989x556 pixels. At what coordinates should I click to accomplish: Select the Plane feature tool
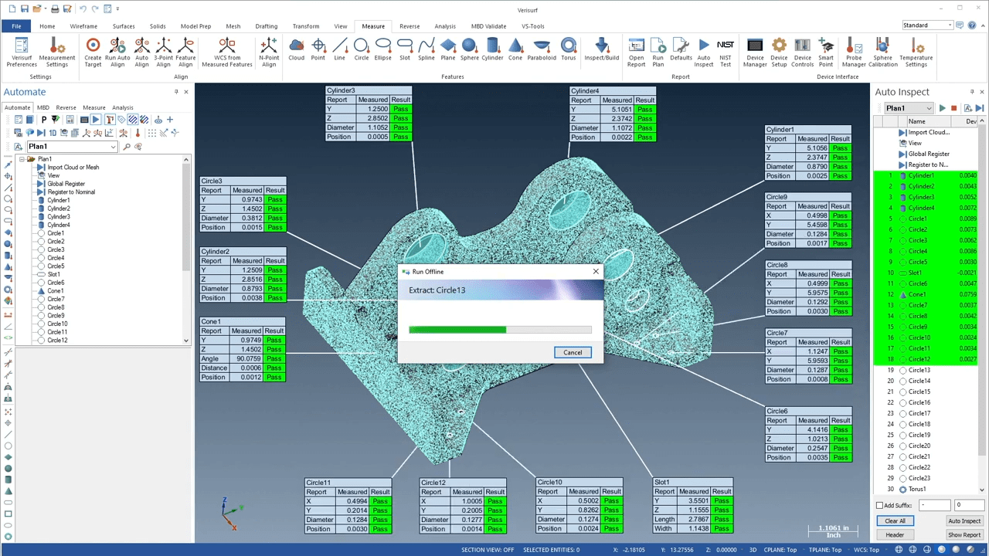click(x=448, y=49)
